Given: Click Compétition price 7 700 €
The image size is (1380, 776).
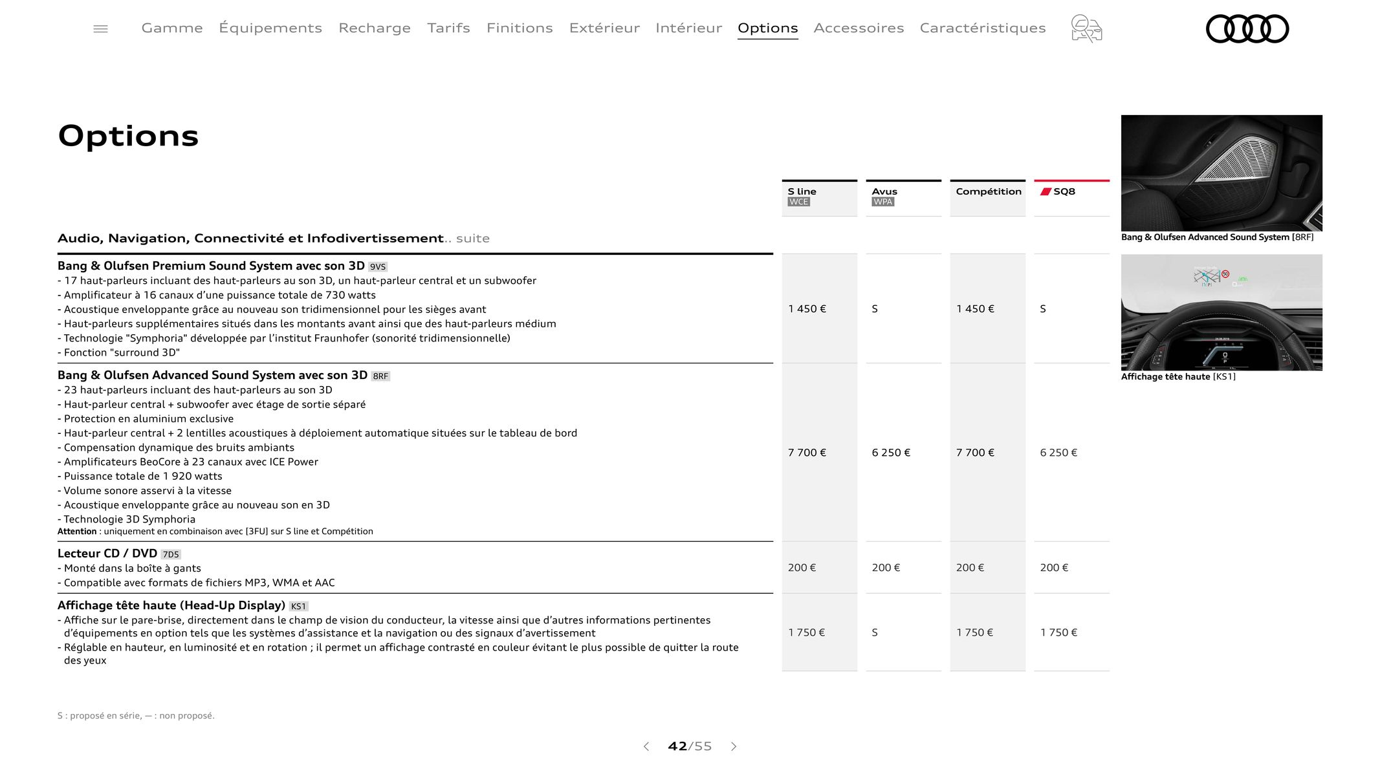Looking at the screenshot, I should [975, 453].
